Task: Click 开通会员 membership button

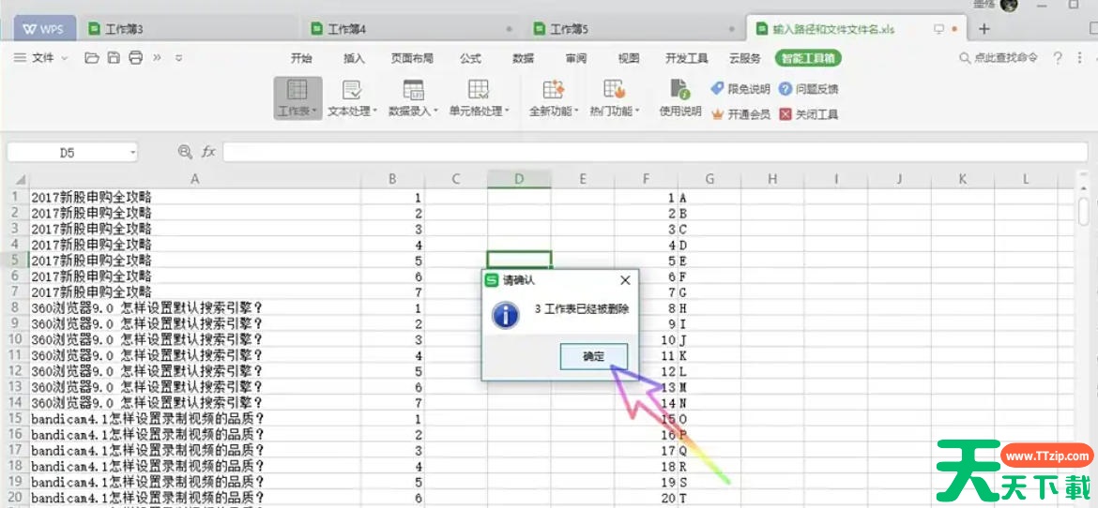Action: click(x=740, y=114)
